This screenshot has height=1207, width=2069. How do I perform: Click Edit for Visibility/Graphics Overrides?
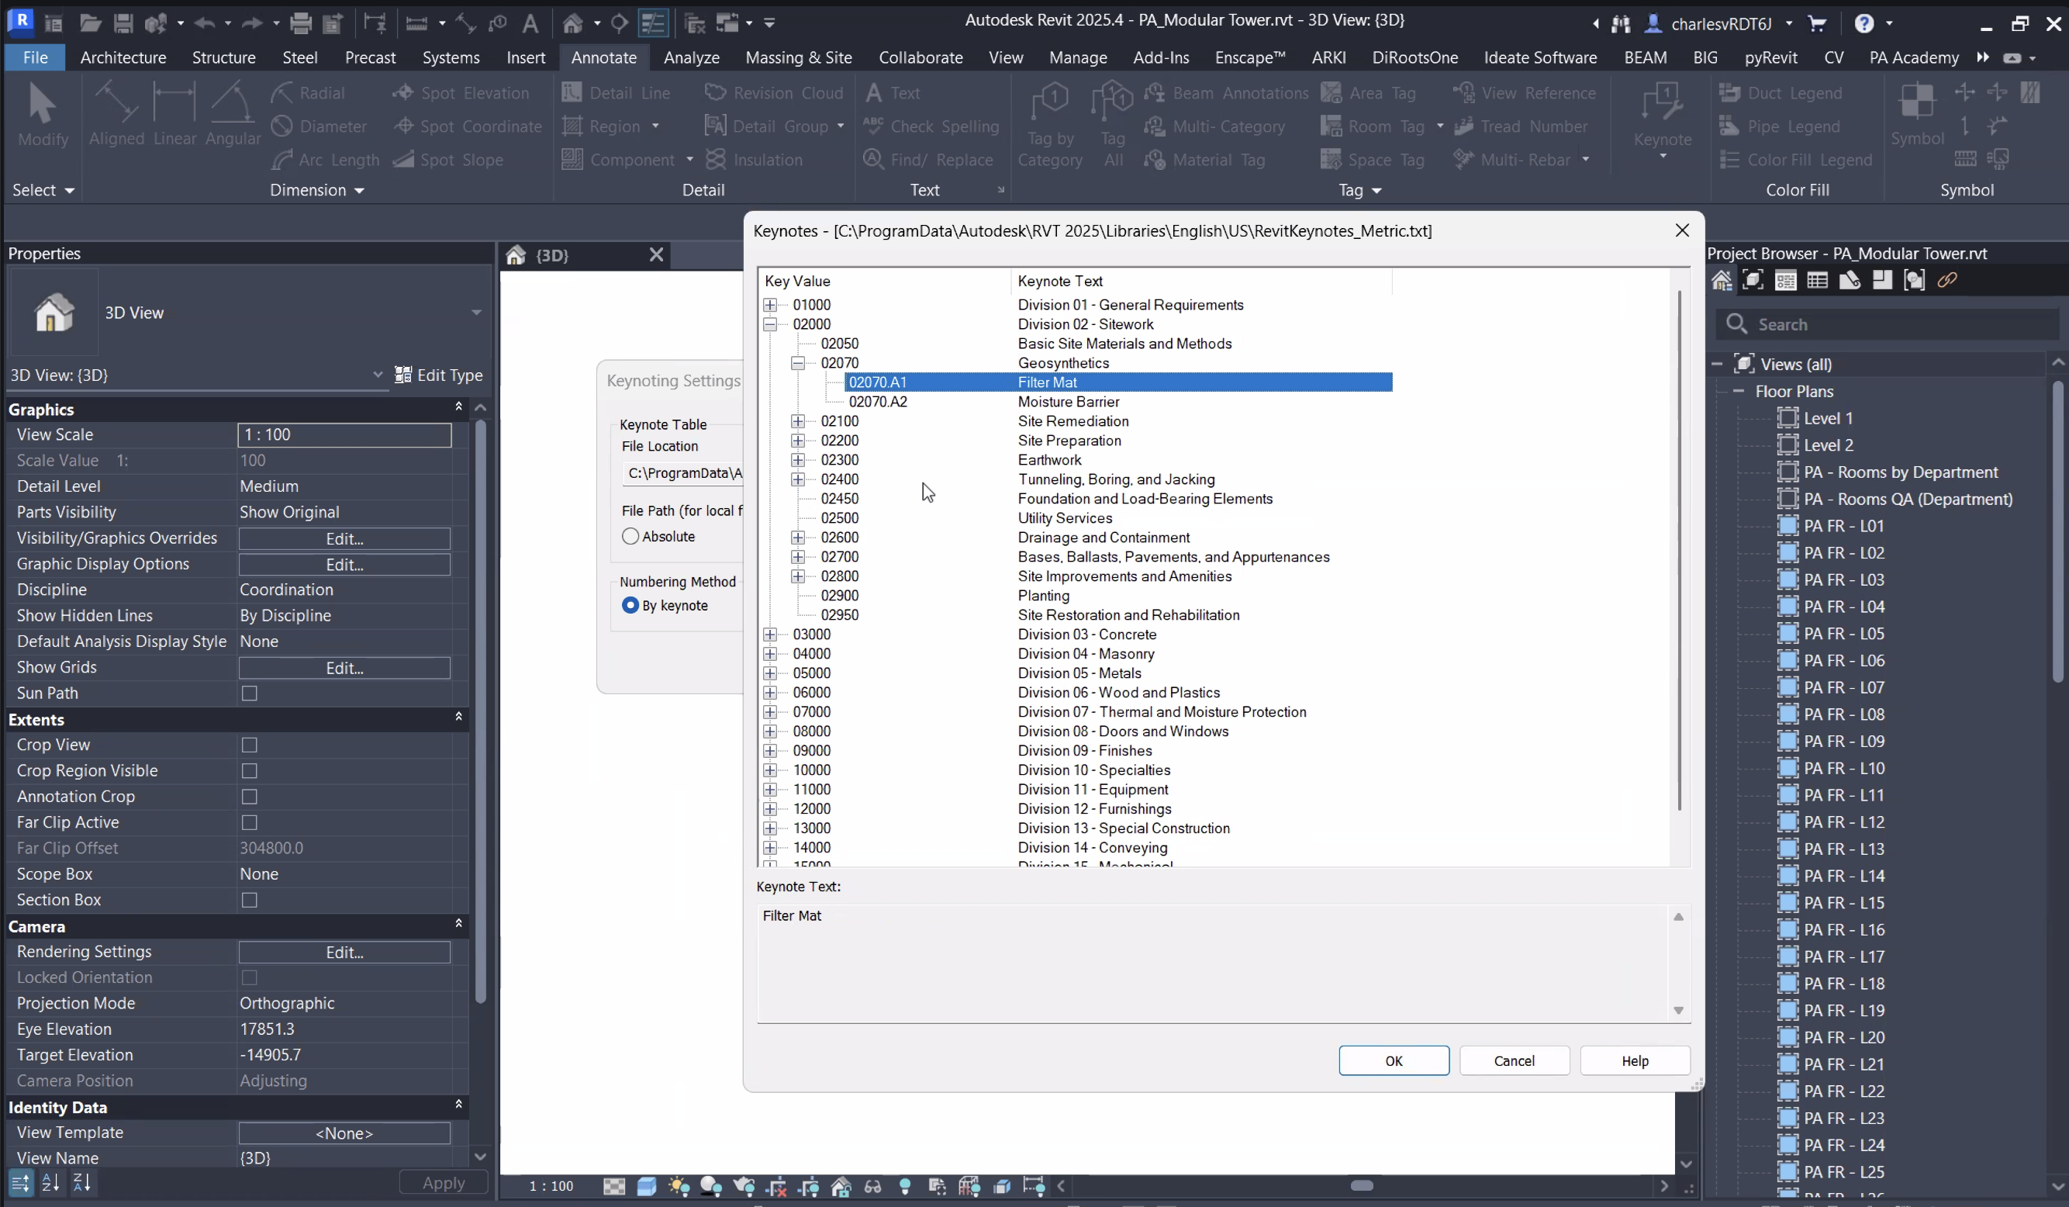tap(345, 538)
